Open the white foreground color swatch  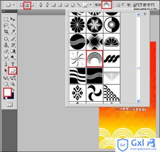pyautogui.click(x=7, y=92)
